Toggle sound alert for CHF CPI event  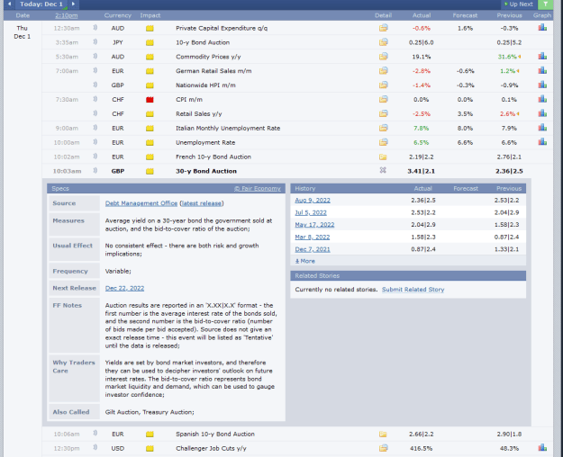[x=95, y=99]
